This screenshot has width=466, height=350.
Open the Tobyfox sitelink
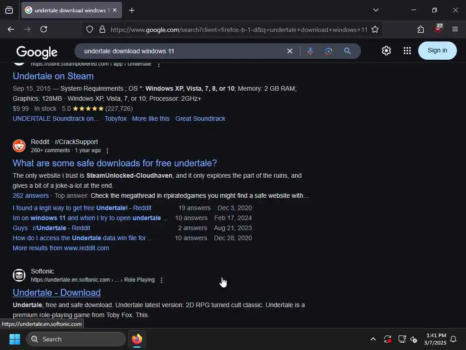pyautogui.click(x=115, y=118)
